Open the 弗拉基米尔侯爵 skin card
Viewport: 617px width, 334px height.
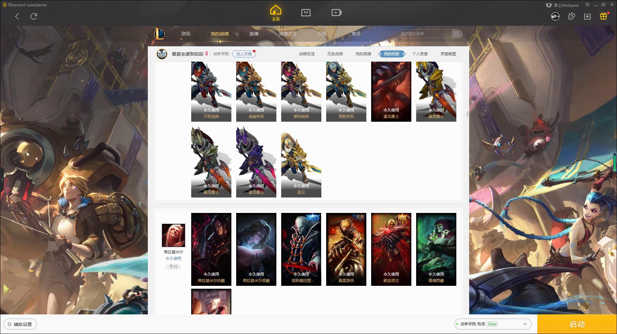coord(256,249)
